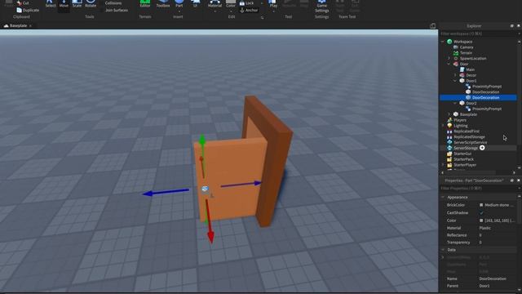Collapse the Appearance section

(443, 198)
